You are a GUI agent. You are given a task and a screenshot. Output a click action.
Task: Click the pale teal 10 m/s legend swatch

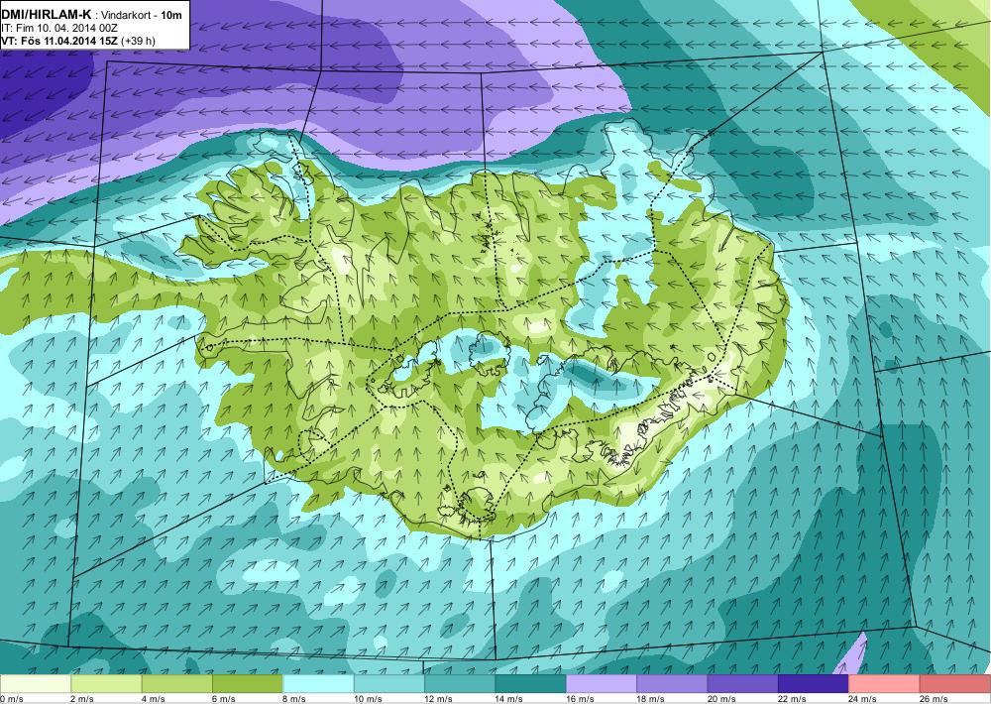(389, 684)
